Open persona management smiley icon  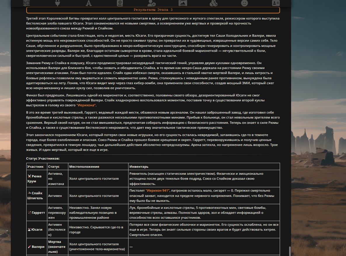point(244,3)
